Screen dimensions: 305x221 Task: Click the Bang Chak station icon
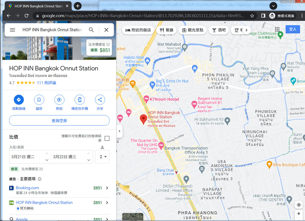(x=176, y=172)
